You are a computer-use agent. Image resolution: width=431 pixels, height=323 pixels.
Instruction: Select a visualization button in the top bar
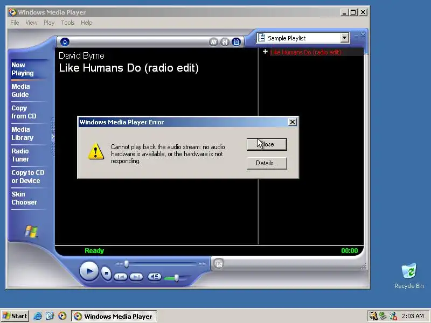[x=213, y=42]
